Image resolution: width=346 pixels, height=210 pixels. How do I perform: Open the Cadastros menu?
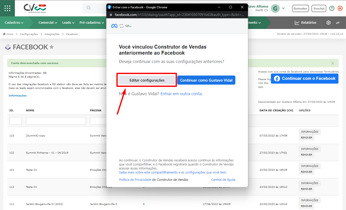click(14, 23)
